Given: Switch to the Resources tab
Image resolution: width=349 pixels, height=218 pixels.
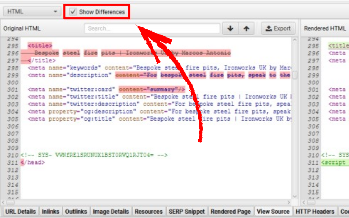Looking at the screenshot, I should tap(149, 211).
